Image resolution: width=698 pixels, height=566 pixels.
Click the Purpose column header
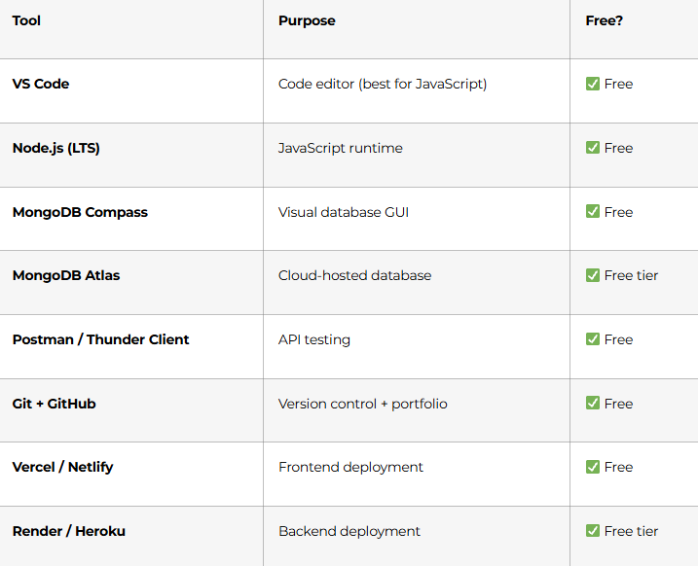307,20
